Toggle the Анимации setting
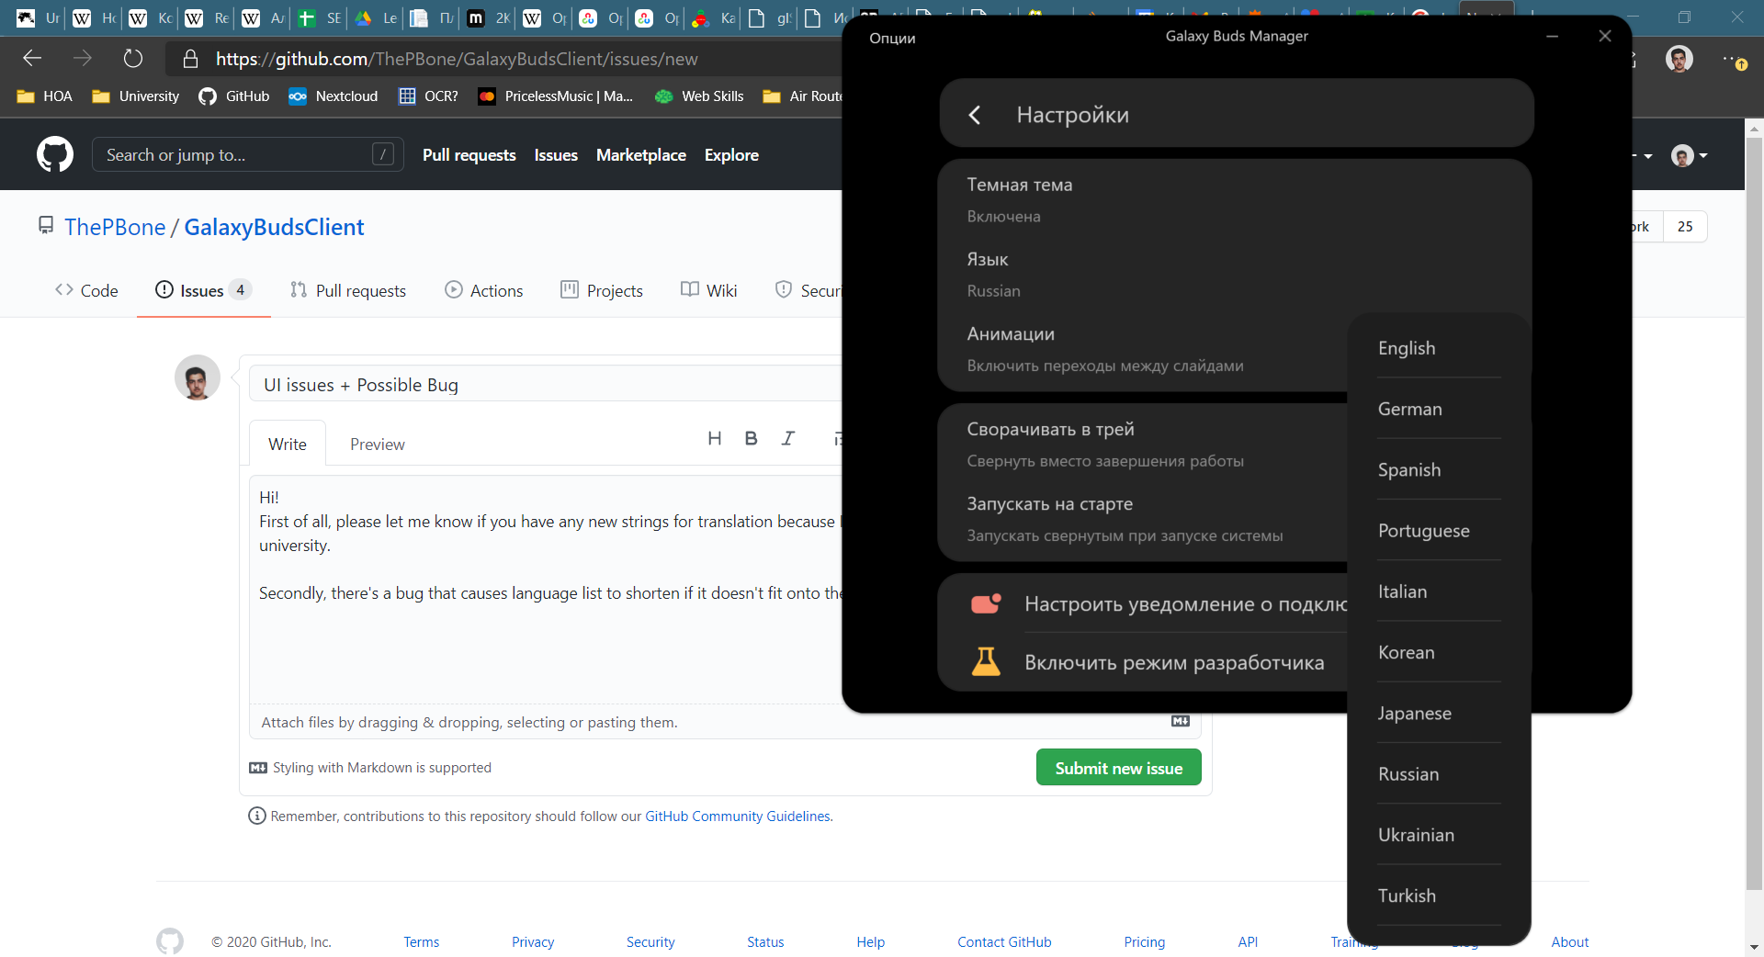This screenshot has height=957, width=1764. click(x=1142, y=349)
